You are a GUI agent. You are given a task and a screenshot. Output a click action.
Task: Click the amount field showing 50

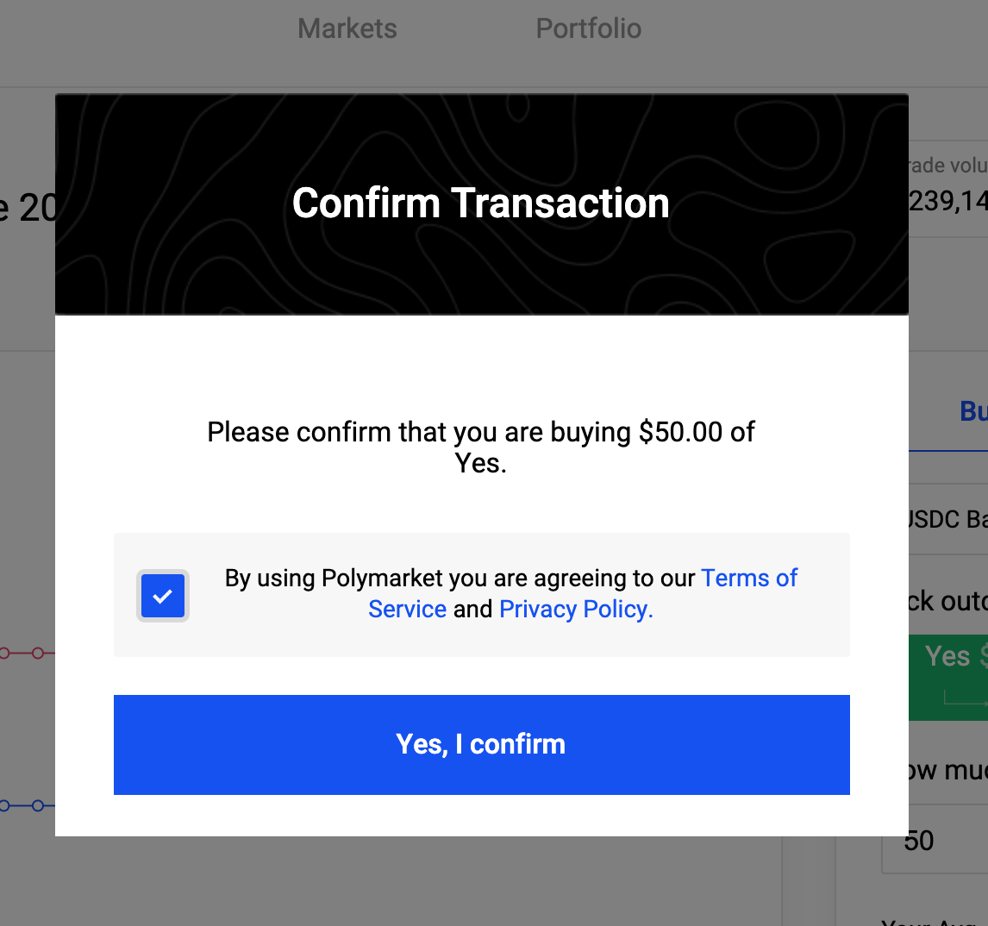[x=935, y=841]
